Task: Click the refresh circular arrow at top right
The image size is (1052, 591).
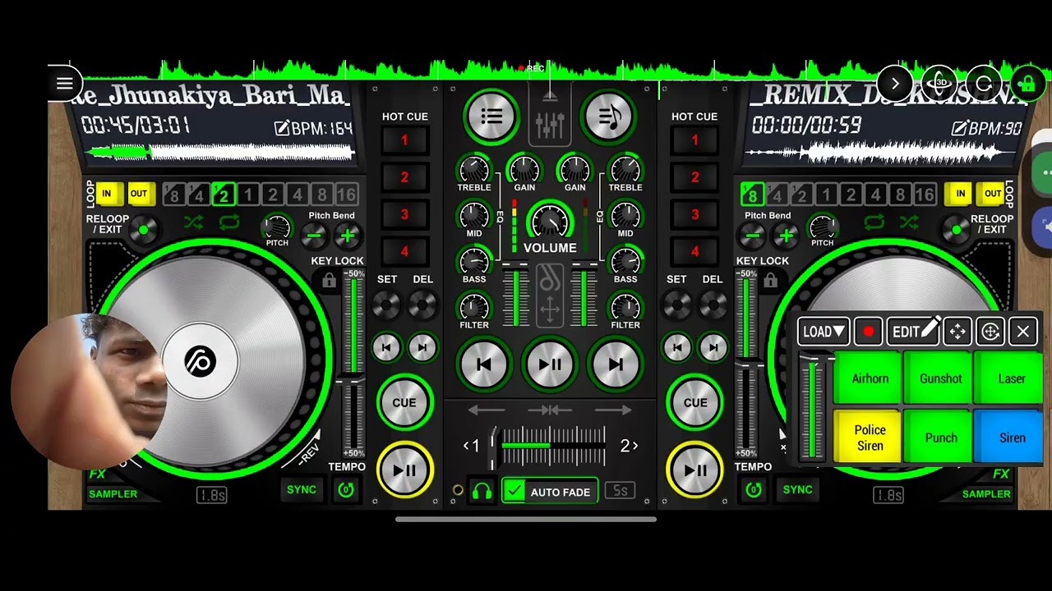Action: 984,83
